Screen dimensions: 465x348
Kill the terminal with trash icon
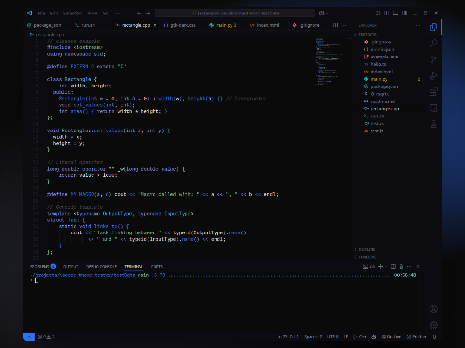click(x=401, y=266)
